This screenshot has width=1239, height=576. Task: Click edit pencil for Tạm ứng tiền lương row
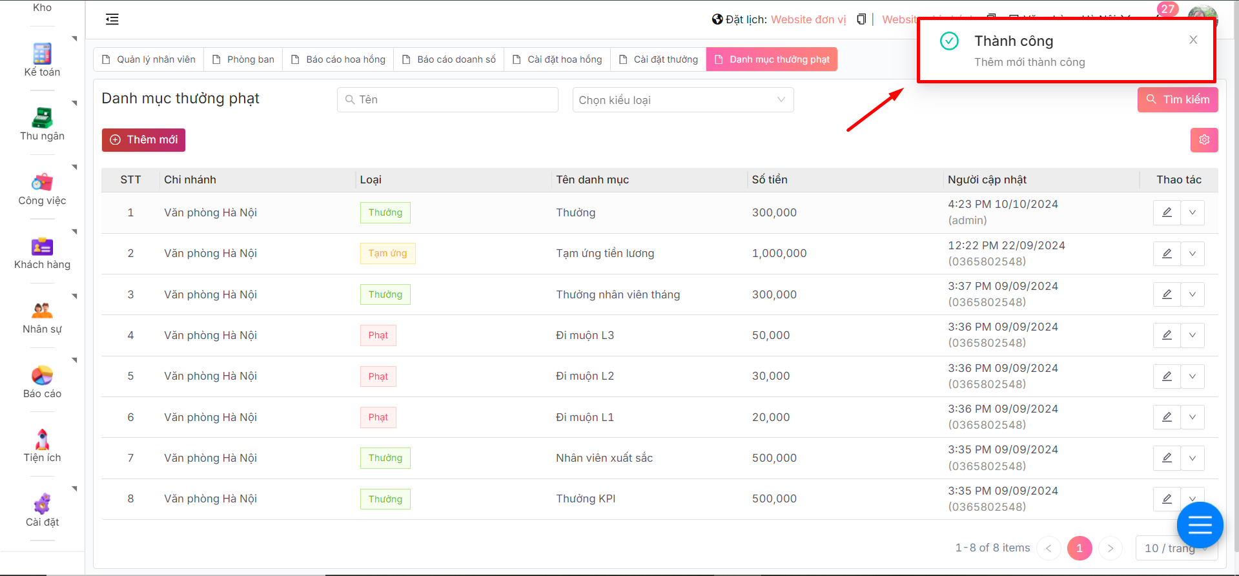[x=1167, y=254]
